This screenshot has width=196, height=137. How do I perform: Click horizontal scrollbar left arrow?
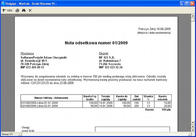coord(20,134)
